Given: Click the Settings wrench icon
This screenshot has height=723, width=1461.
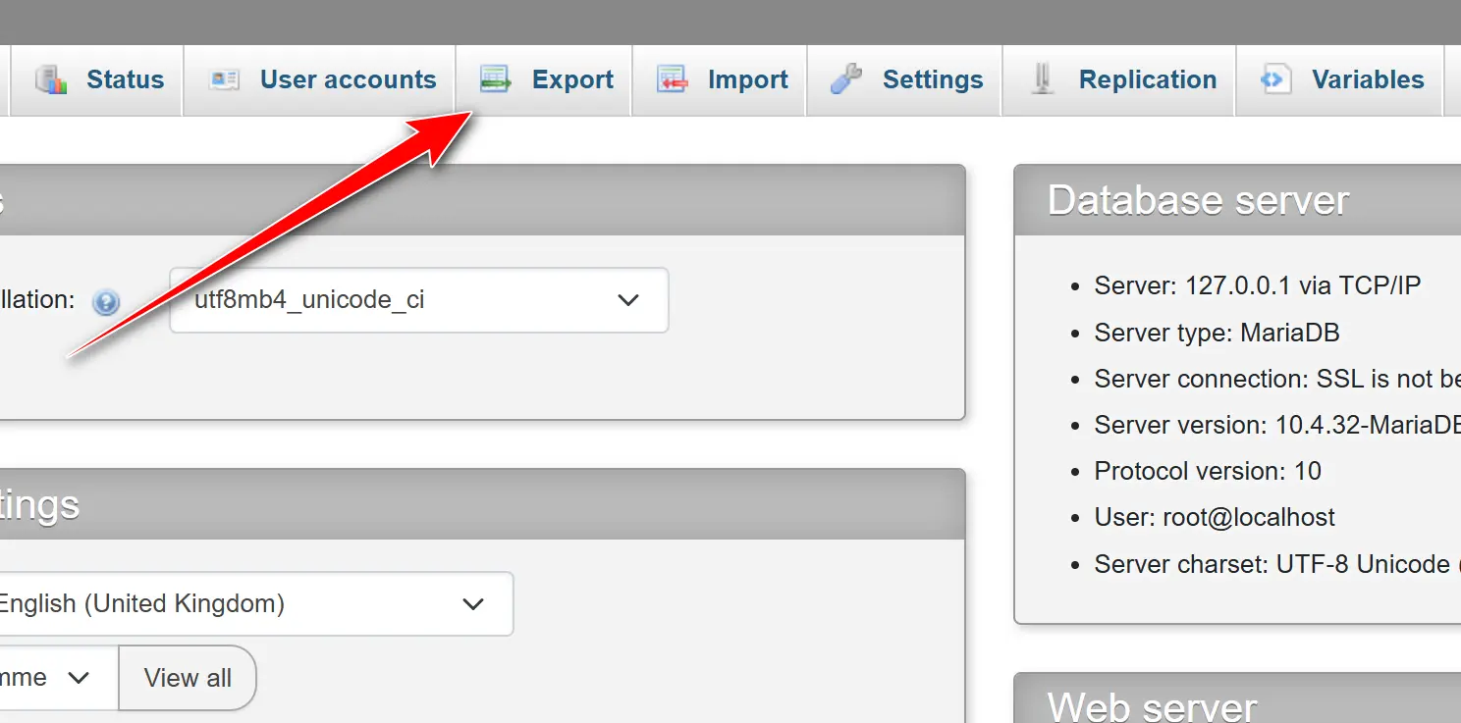Looking at the screenshot, I should click(845, 79).
